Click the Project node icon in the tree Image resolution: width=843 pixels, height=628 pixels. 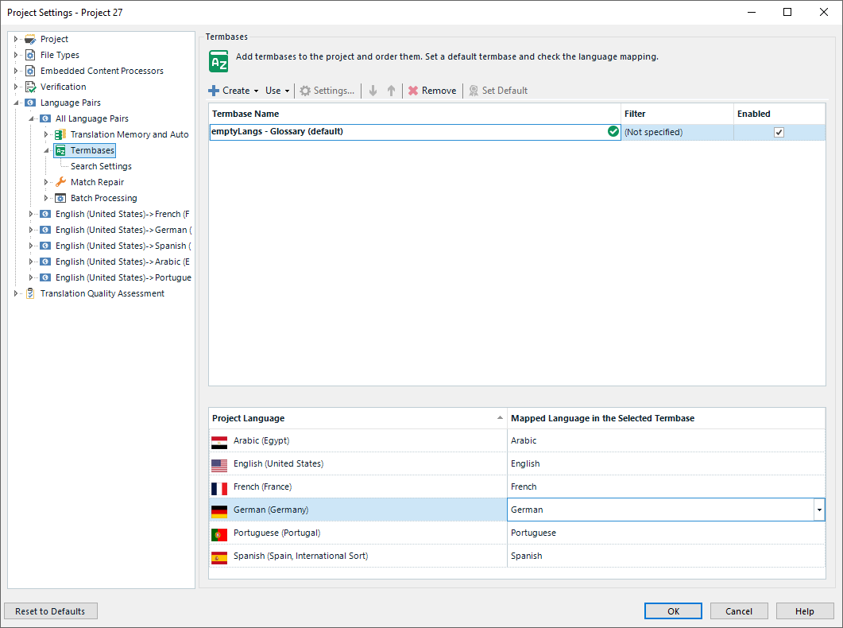click(31, 39)
